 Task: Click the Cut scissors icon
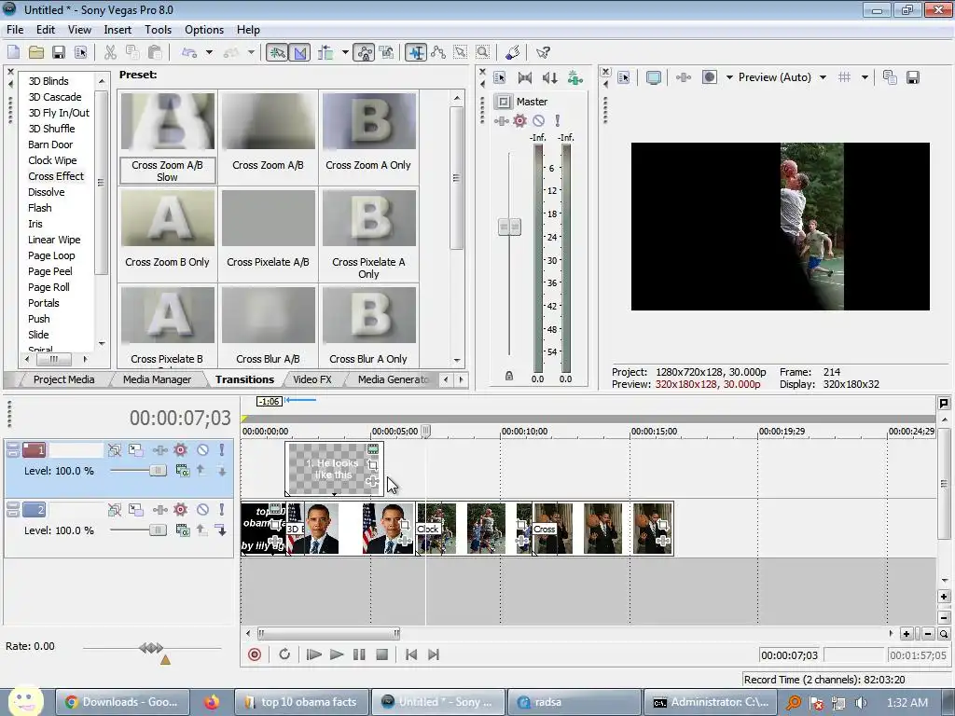110,52
